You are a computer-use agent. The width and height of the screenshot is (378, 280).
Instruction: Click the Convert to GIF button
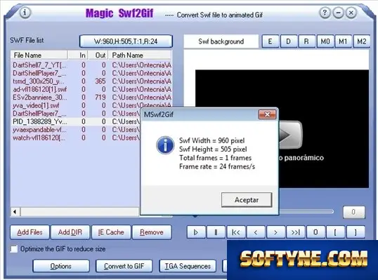124,266
